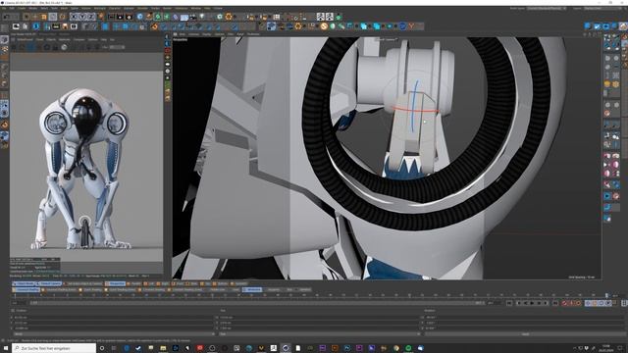Toggle the Y axis lock
Screen dimensions: 628x353
[82, 17]
